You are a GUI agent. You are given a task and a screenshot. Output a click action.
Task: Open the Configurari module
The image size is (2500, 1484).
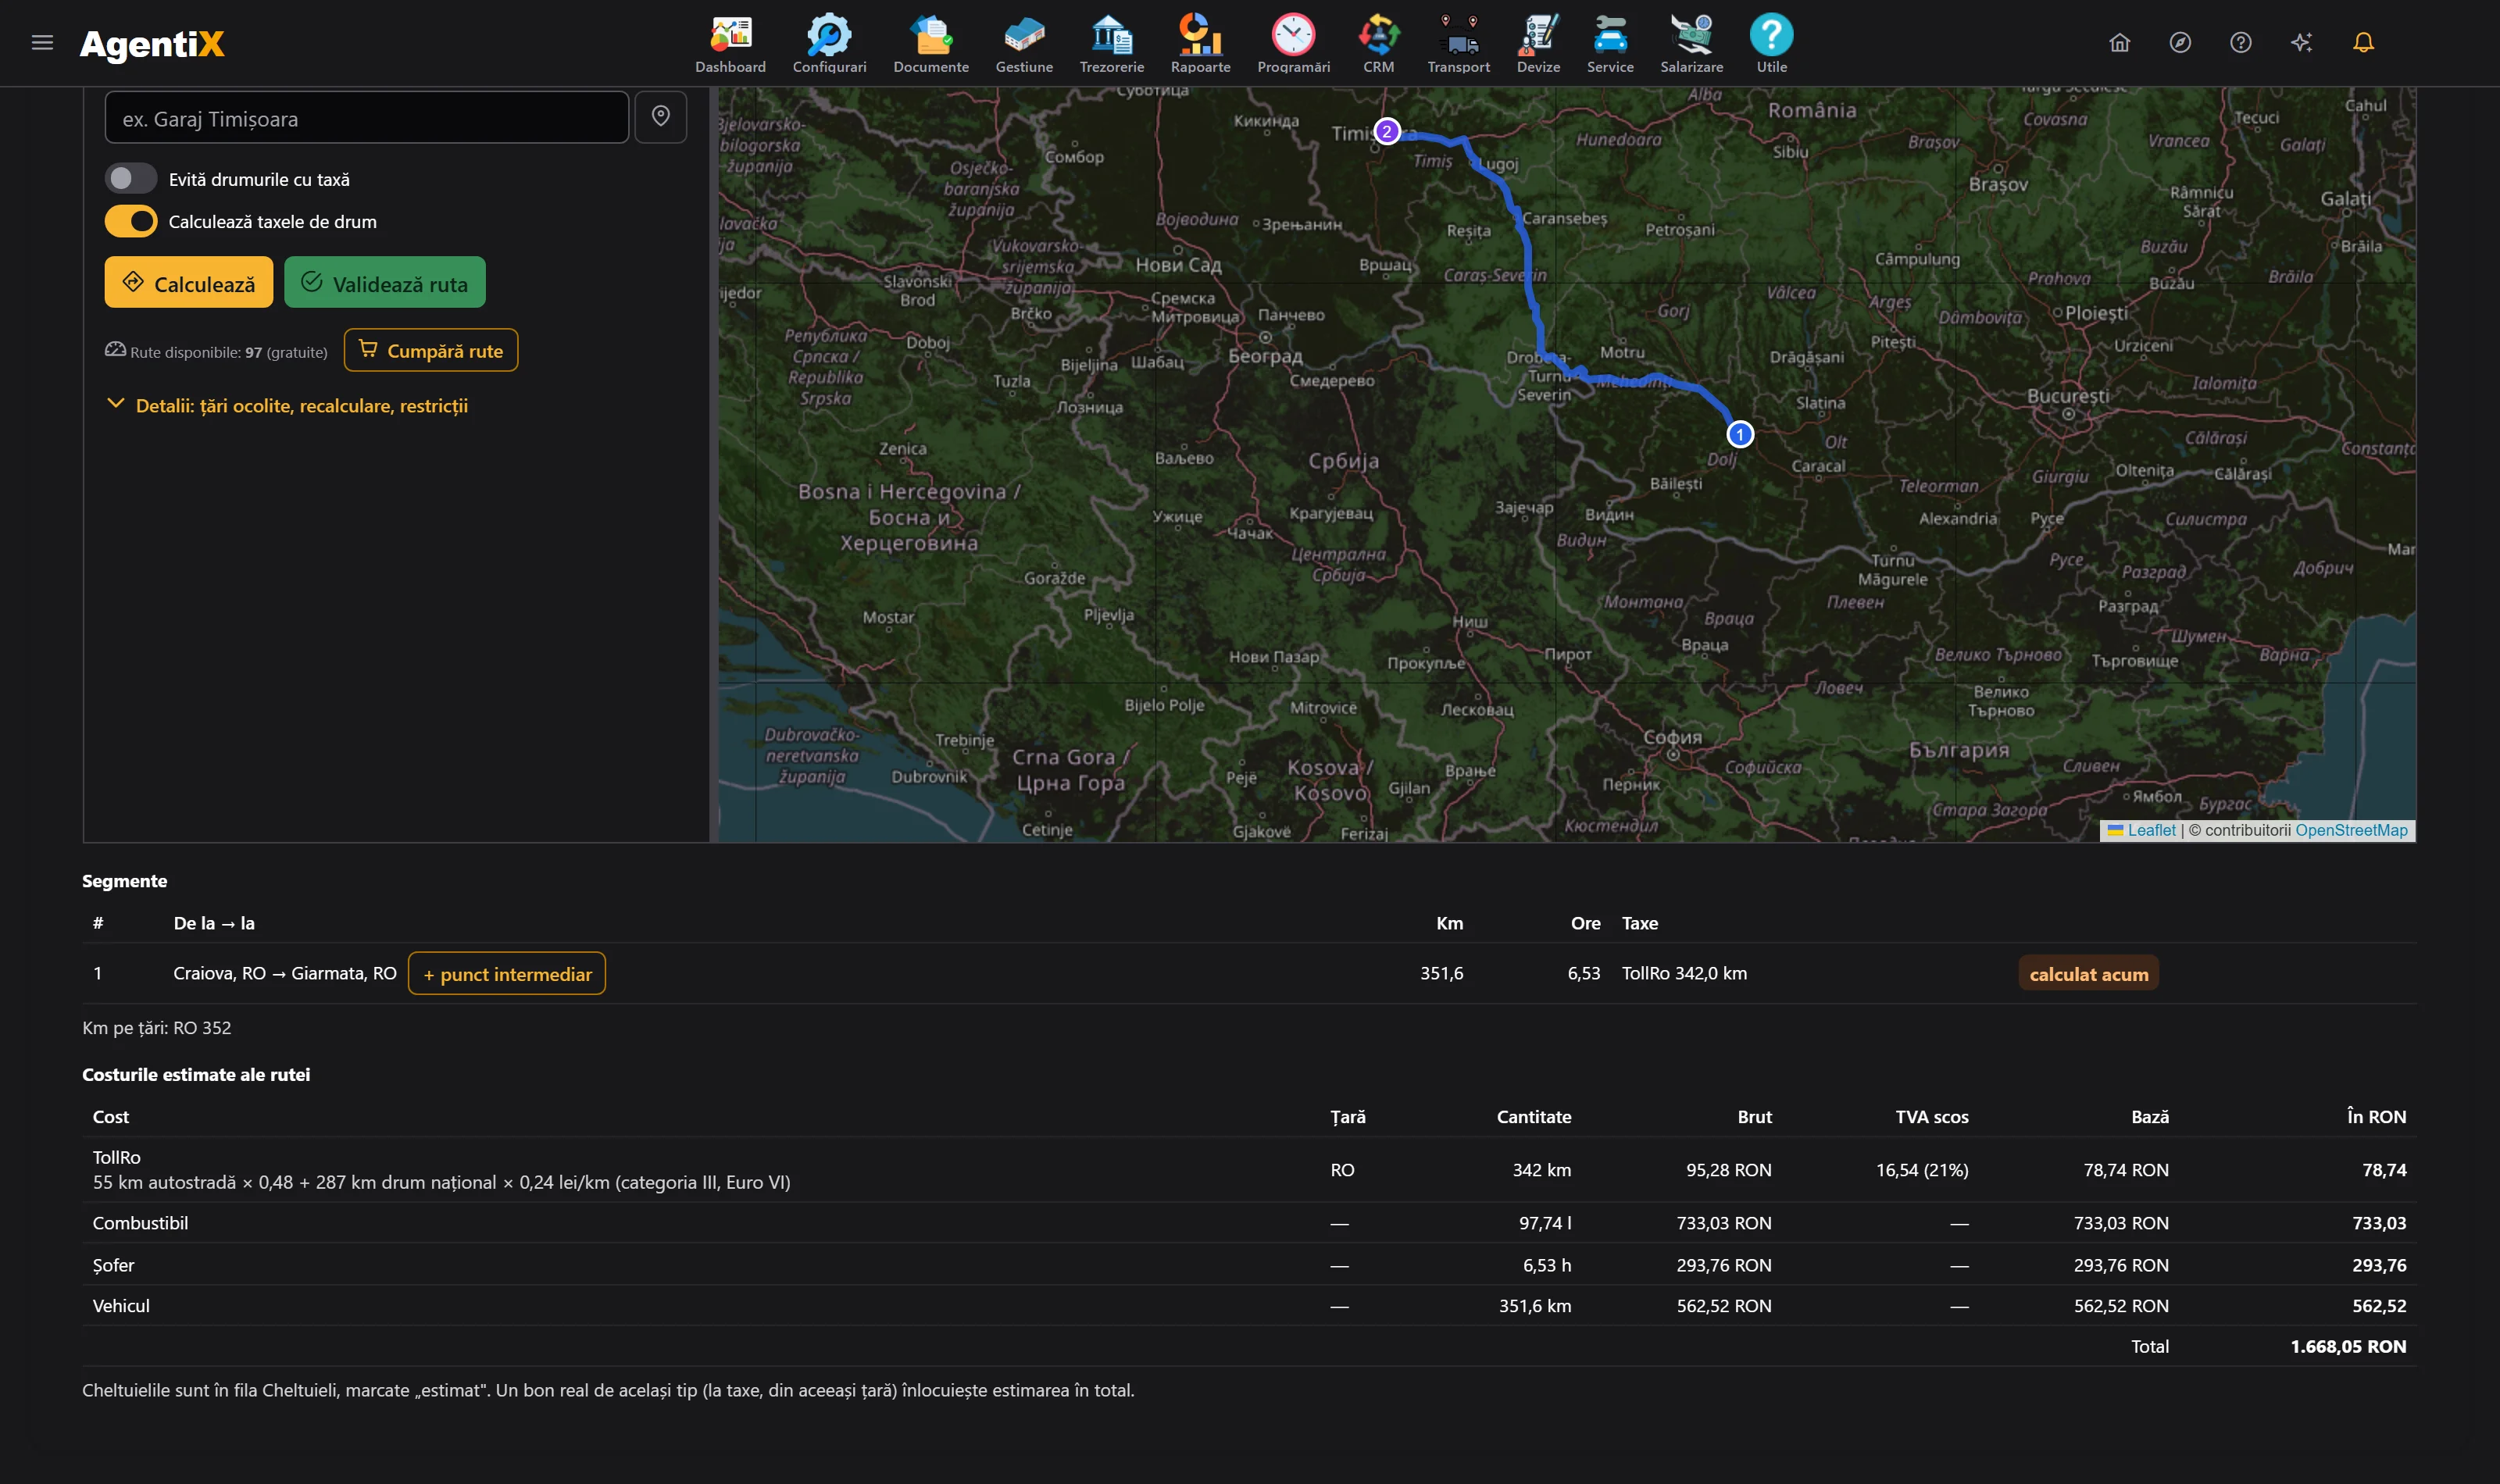(x=829, y=44)
